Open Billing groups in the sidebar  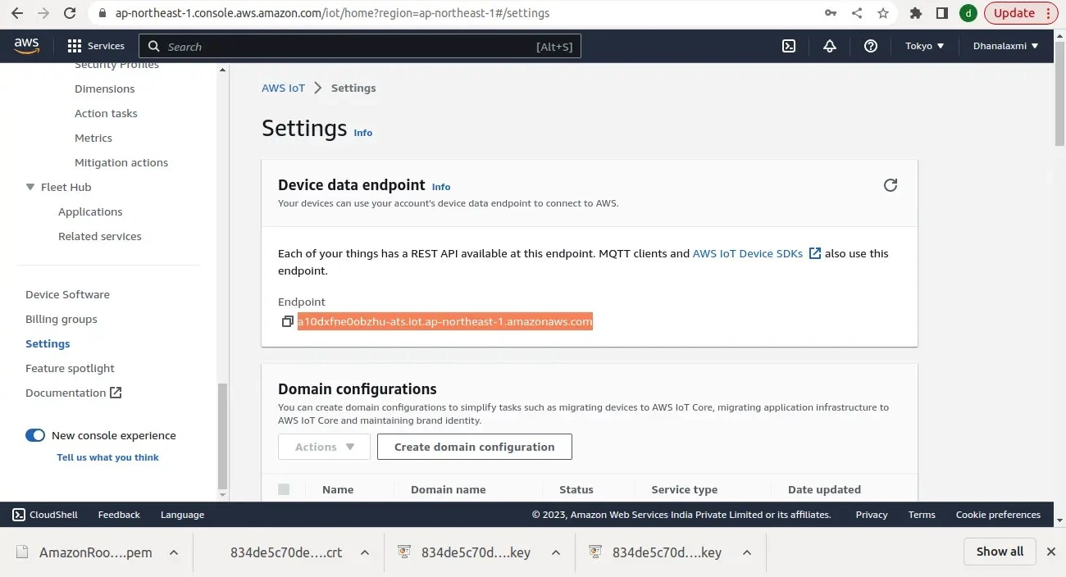point(61,319)
